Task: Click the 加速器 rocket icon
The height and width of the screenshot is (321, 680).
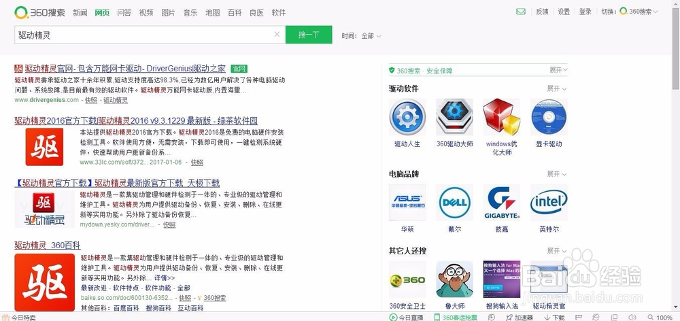Action: [x=509, y=318]
